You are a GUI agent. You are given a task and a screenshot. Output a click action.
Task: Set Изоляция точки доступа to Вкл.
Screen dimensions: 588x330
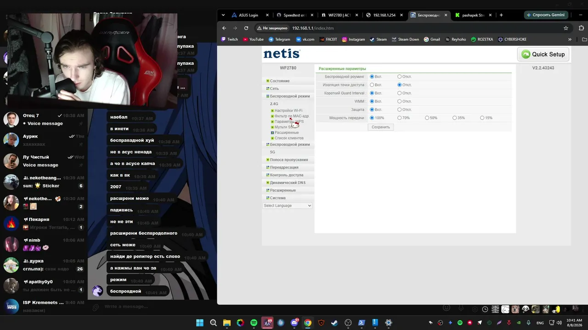click(x=372, y=85)
